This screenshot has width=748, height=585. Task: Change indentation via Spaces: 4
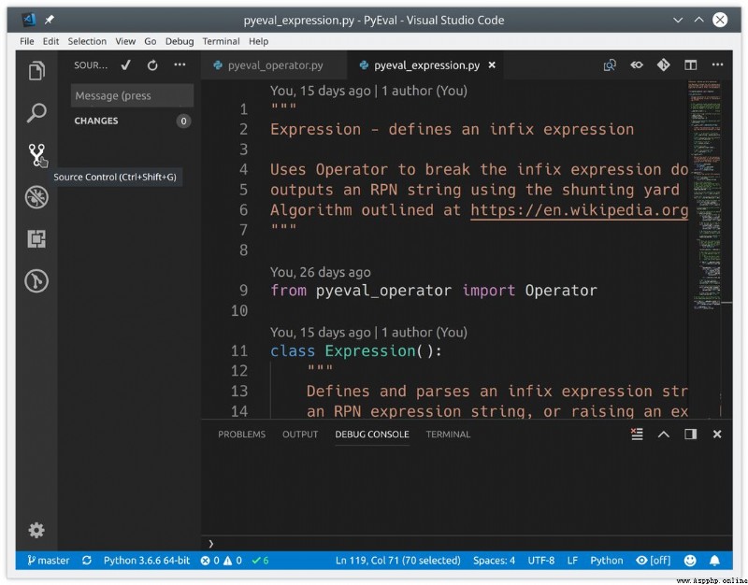coord(494,561)
